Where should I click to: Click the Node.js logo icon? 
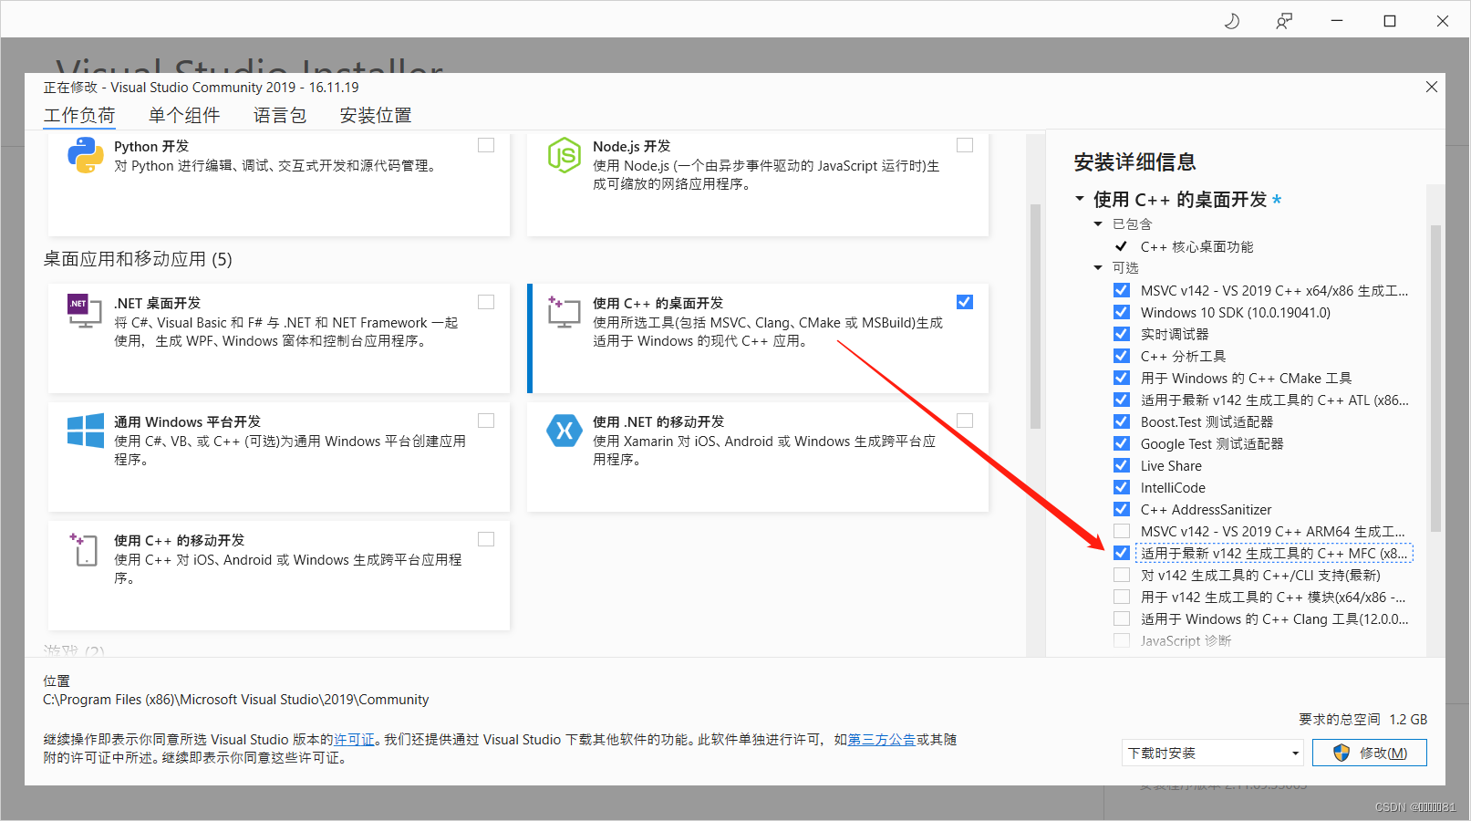click(x=564, y=155)
